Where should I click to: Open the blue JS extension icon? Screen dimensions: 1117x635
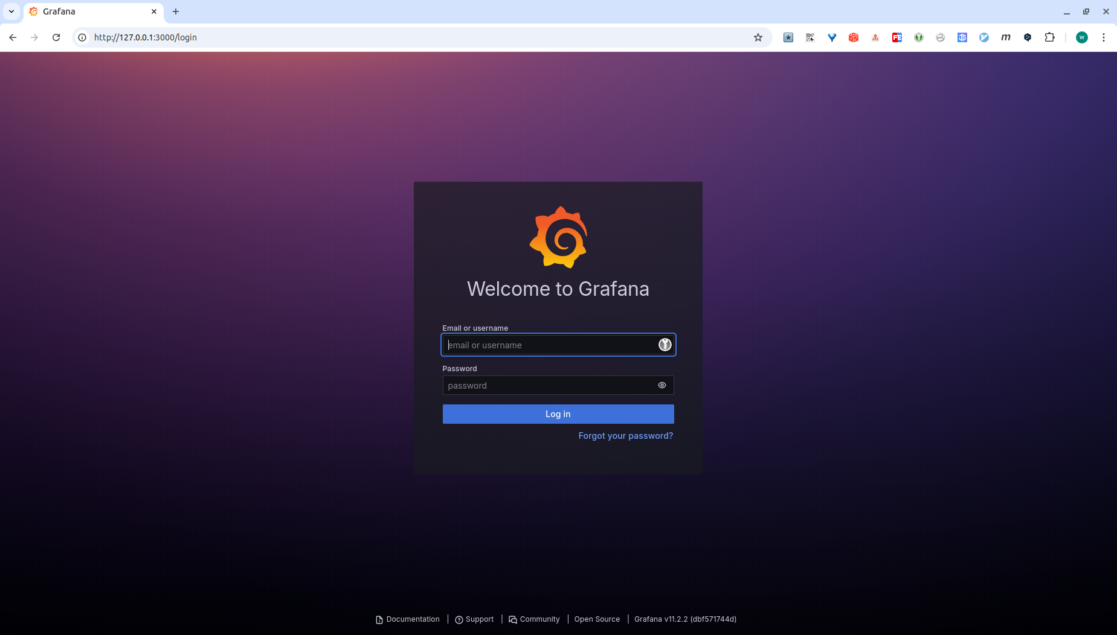[x=962, y=37]
